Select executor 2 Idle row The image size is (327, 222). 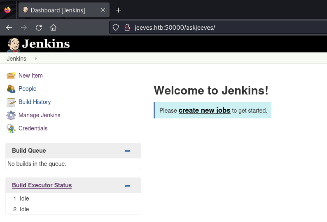coord(73,209)
